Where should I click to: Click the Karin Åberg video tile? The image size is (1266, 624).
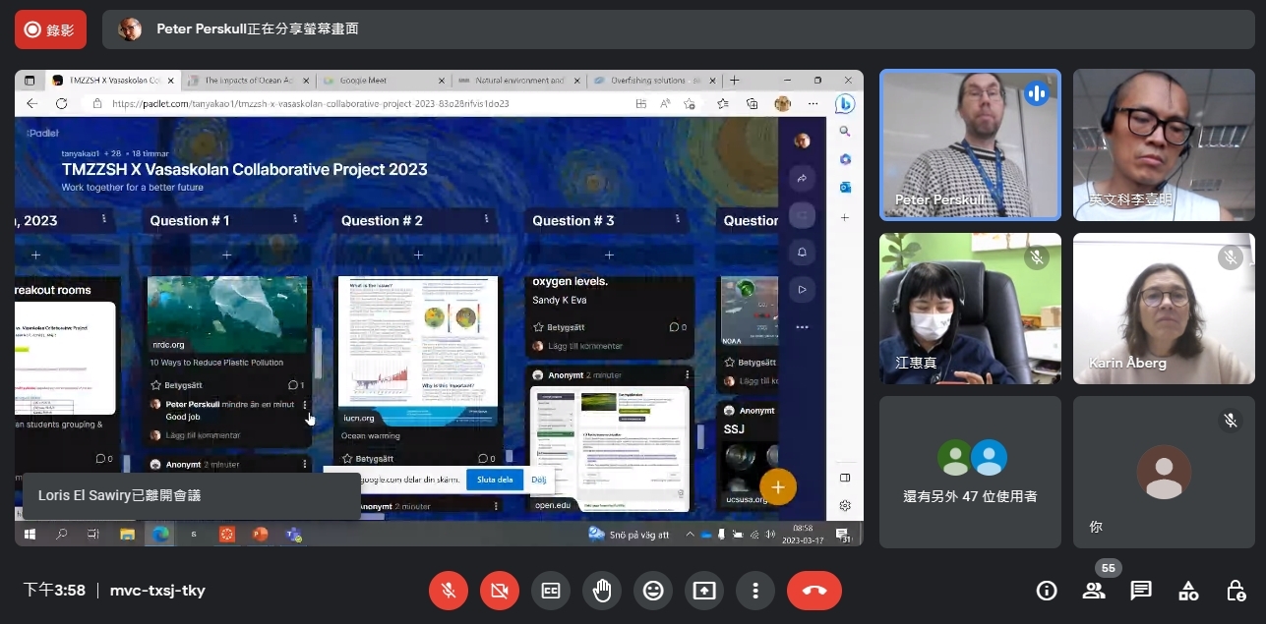point(1163,308)
